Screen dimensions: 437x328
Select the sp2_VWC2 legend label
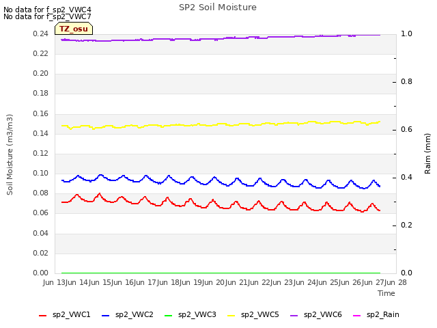coord(135,314)
